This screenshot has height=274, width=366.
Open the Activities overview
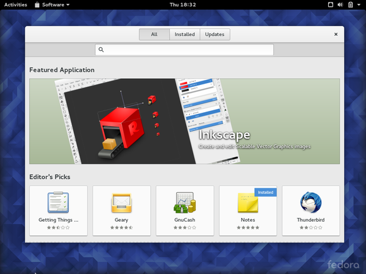15,4
